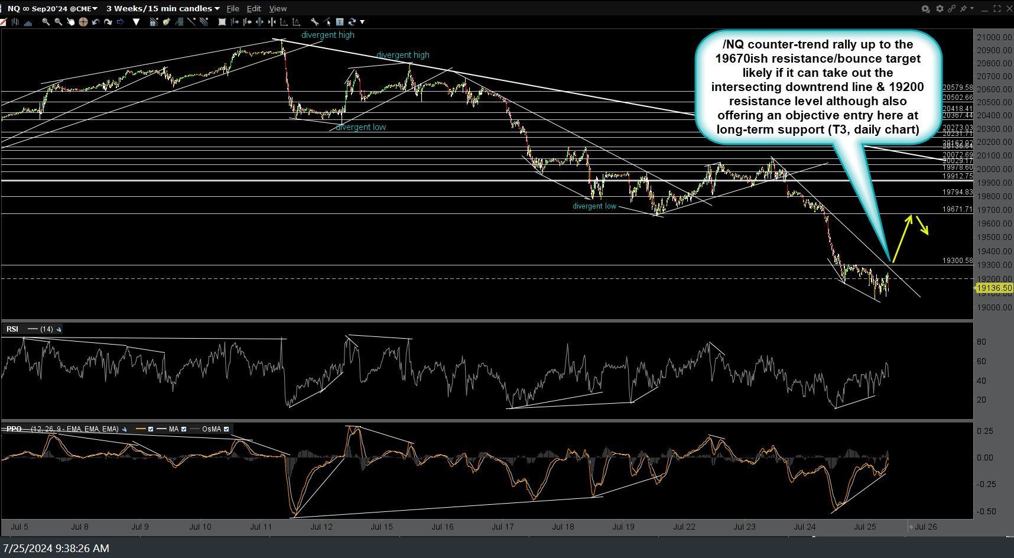Viewport: 1014px width, 558px height.
Task: Select the text annotation drawing tool
Action: point(154,22)
